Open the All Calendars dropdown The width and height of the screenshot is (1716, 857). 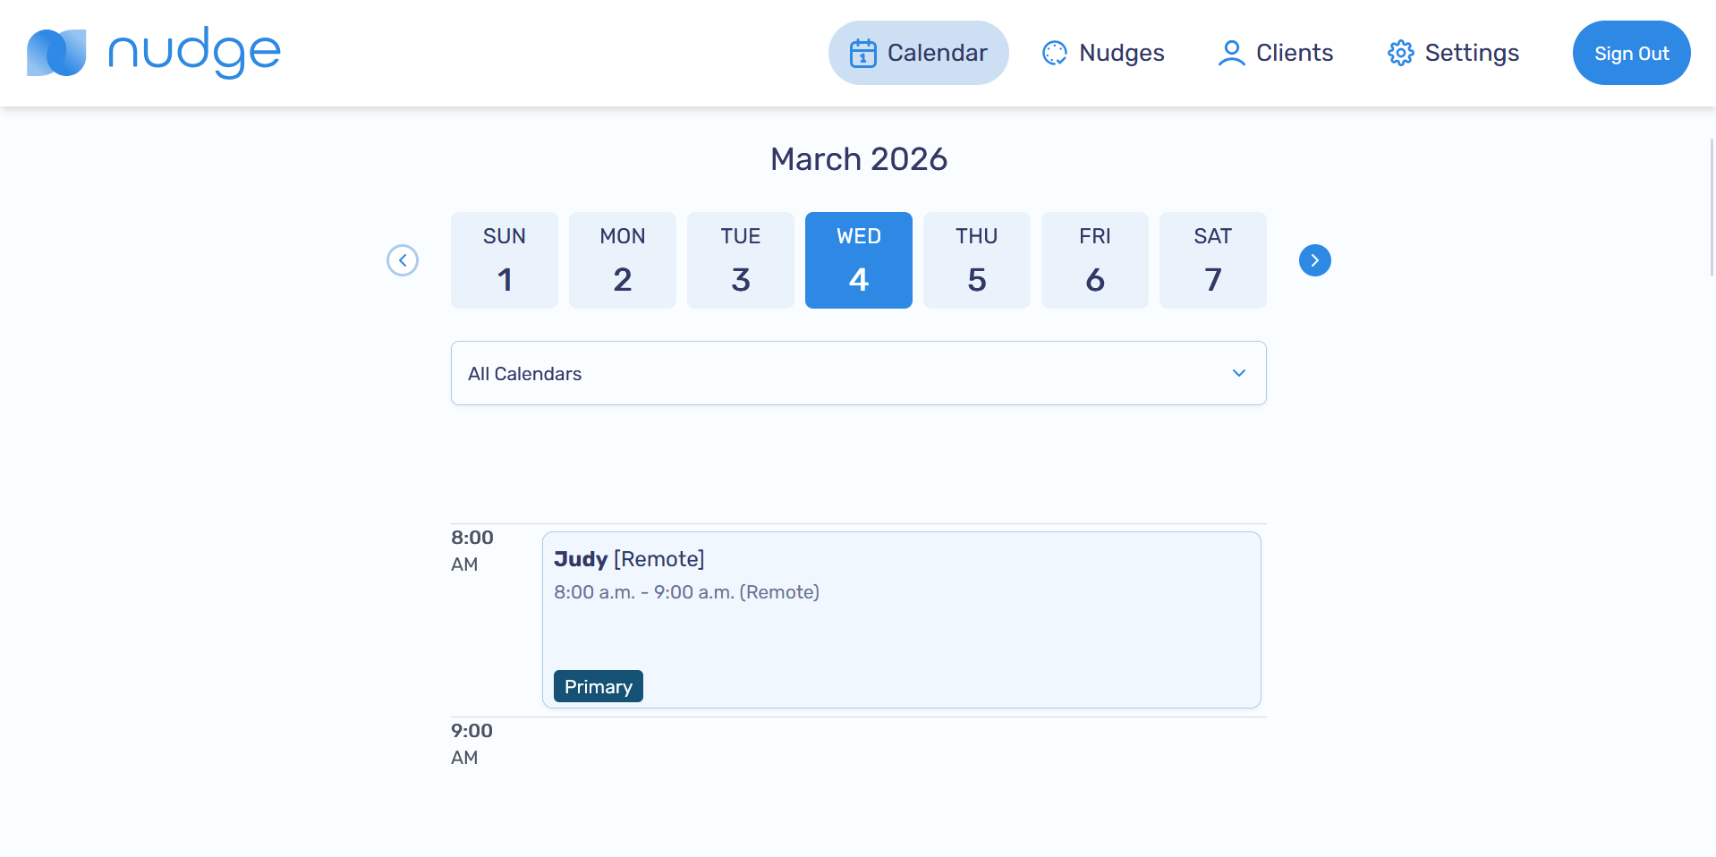858,373
